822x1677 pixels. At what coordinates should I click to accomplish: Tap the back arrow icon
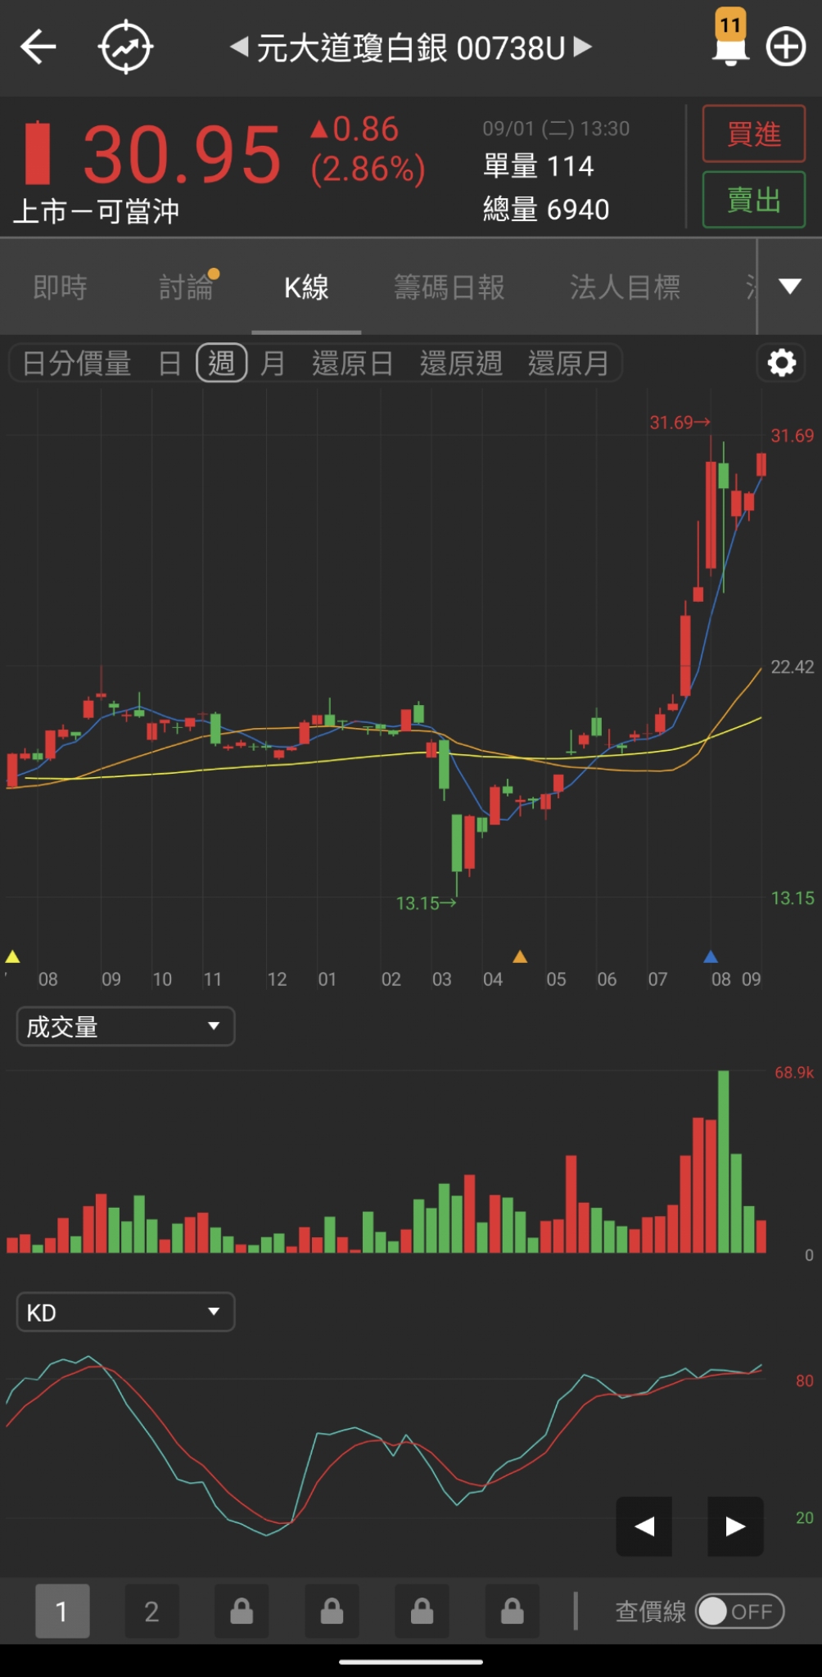pos(38,47)
